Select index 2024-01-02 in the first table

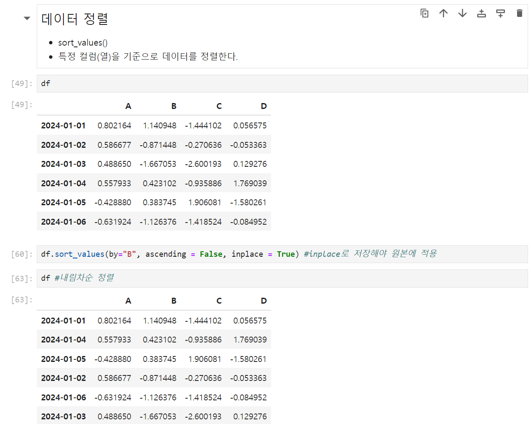pyautogui.click(x=63, y=145)
